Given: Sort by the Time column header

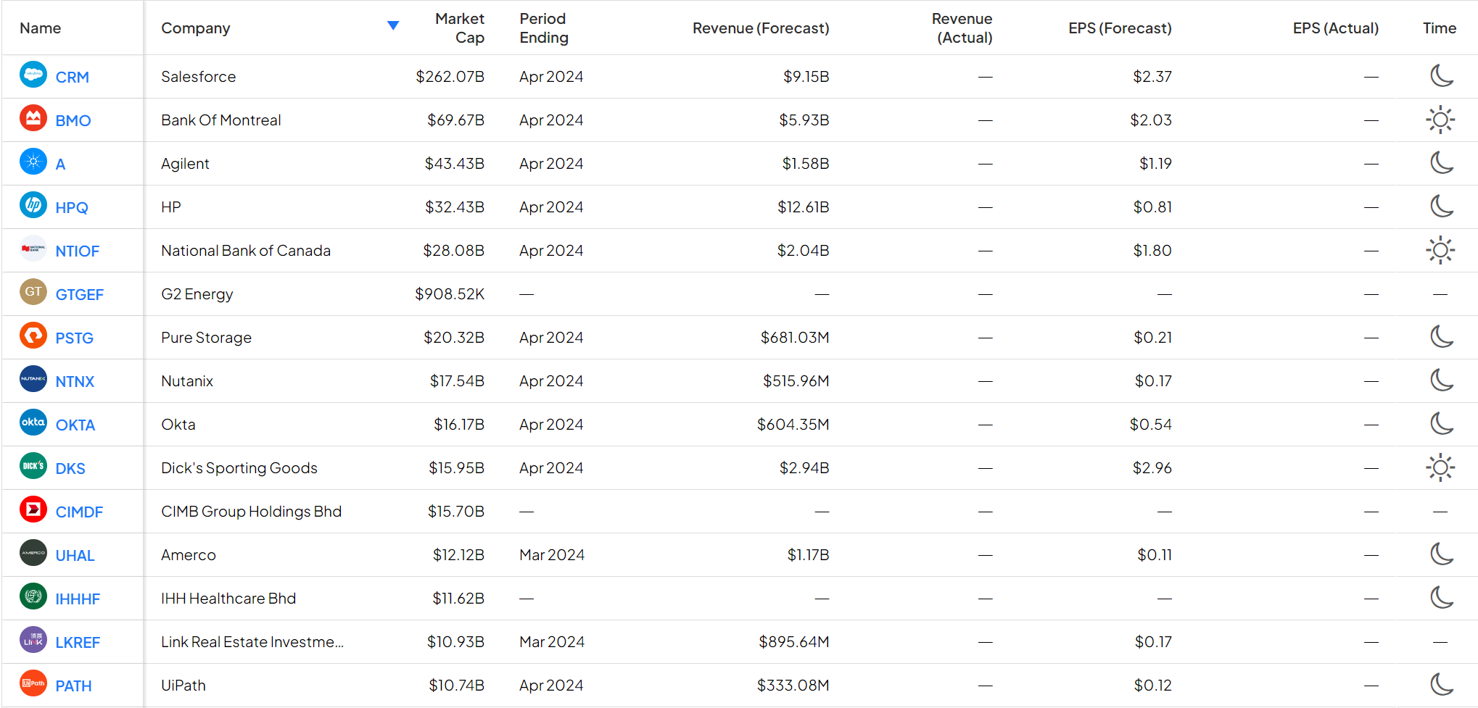Looking at the screenshot, I should 1440,28.
